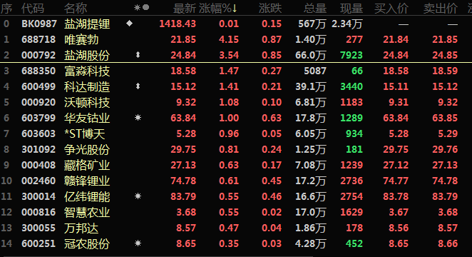Select stock 冠农股份
Image resolution: width=472 pixels, height=257 pixels.
(87, 243)
